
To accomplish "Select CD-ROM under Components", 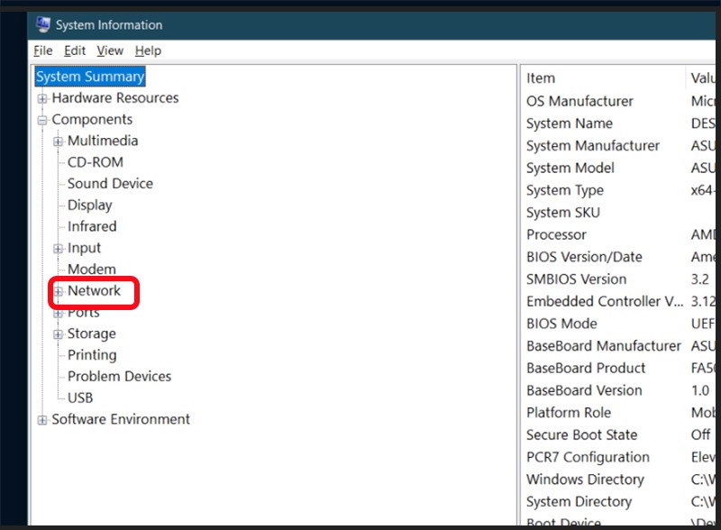I will (96, 162).
